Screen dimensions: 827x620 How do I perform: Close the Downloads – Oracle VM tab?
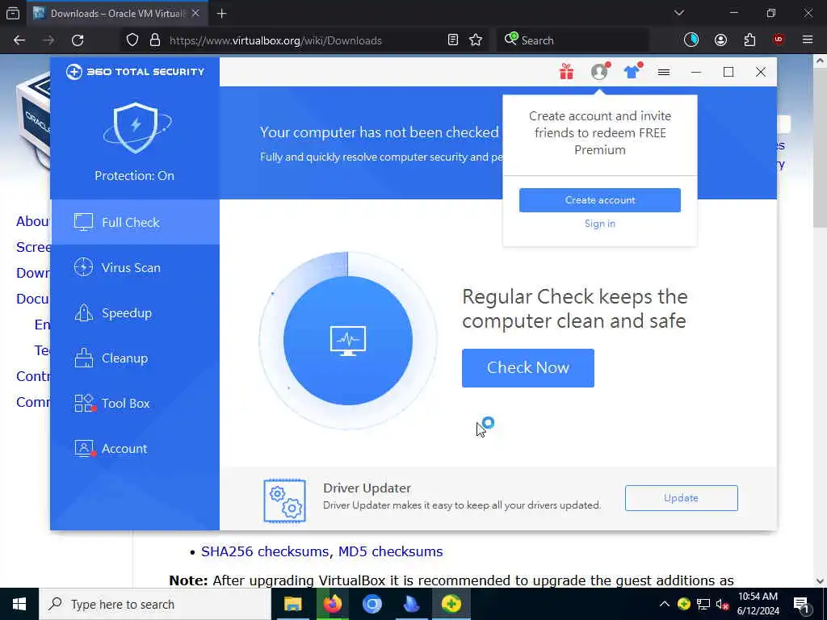point(195,13)
